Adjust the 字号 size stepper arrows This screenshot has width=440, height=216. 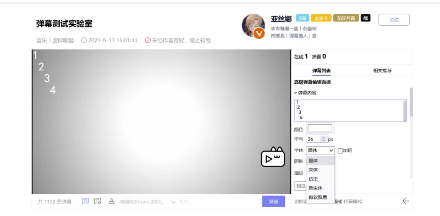(323, 139)
